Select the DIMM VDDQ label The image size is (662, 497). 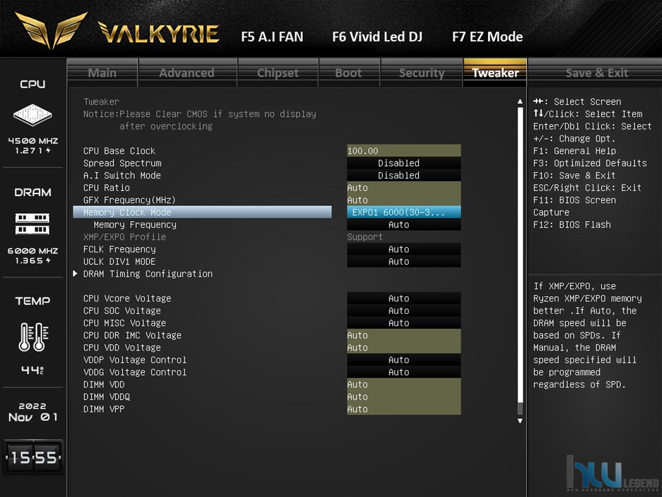point(107,396)
